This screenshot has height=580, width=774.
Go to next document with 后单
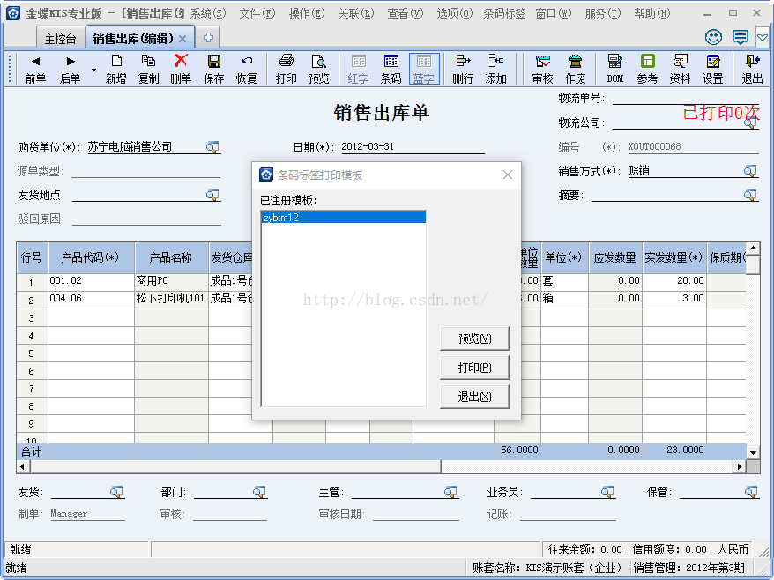coord(71,69)
